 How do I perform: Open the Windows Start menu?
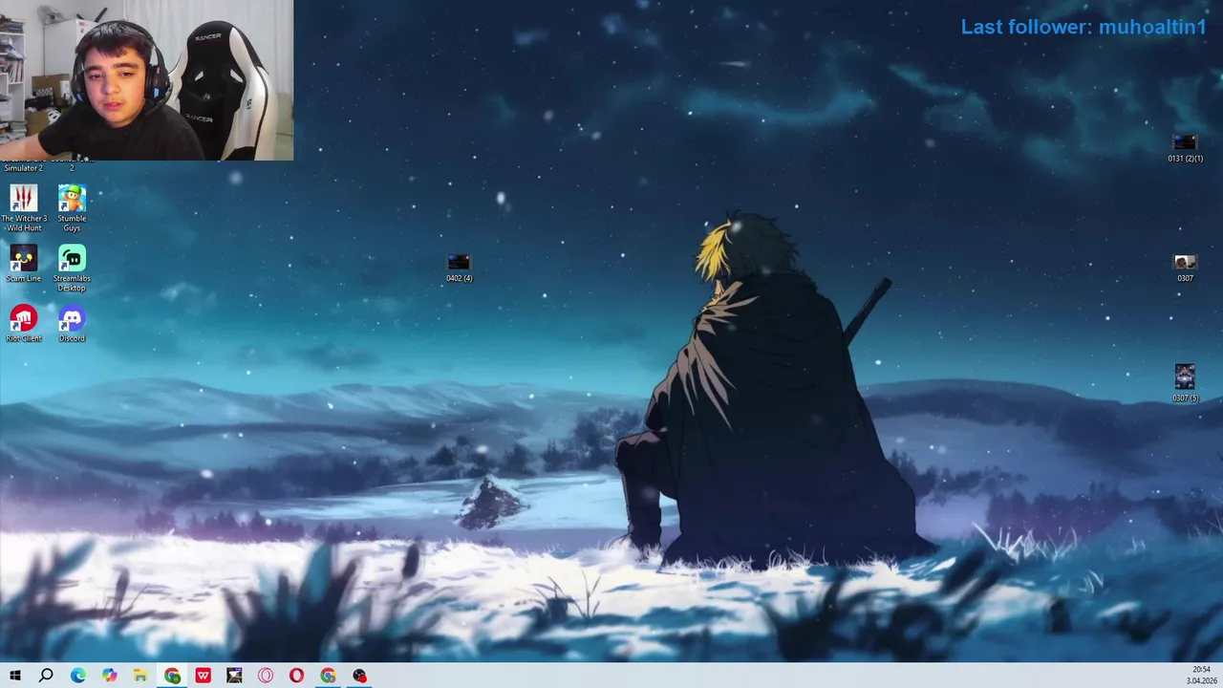click(15, 676)
